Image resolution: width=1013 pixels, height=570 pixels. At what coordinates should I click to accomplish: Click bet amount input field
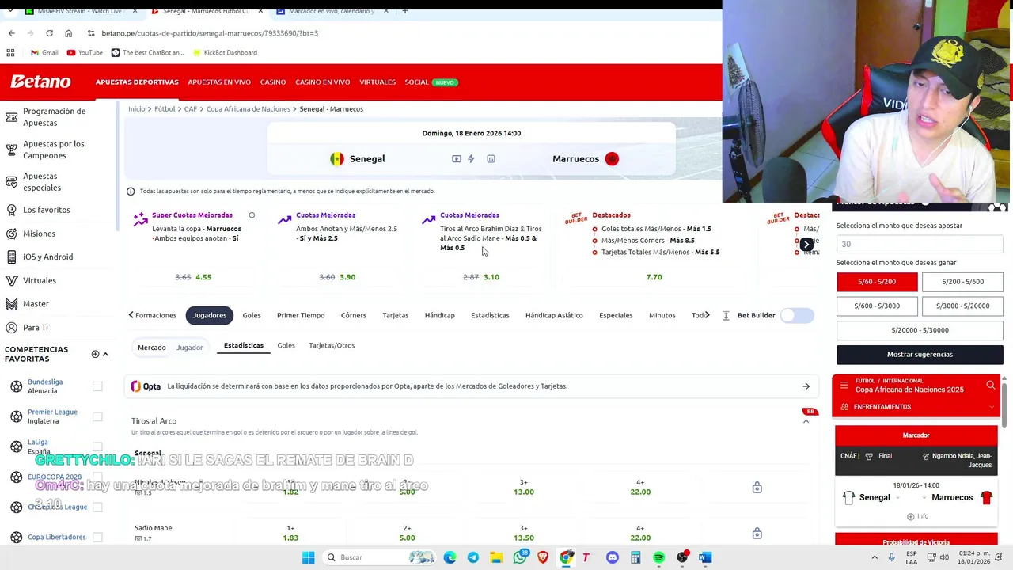(x=920, y=244)
